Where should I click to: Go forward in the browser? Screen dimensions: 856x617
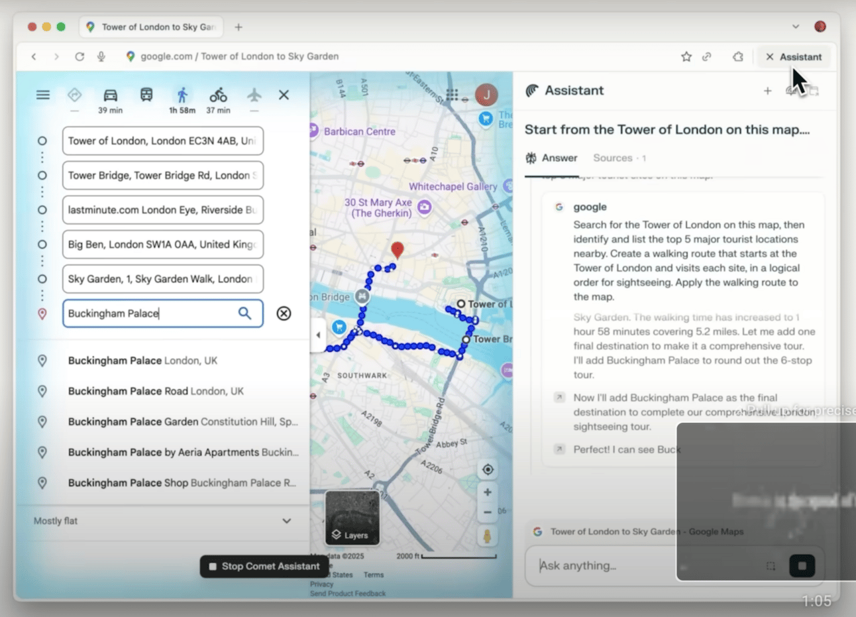pos(56,57)
